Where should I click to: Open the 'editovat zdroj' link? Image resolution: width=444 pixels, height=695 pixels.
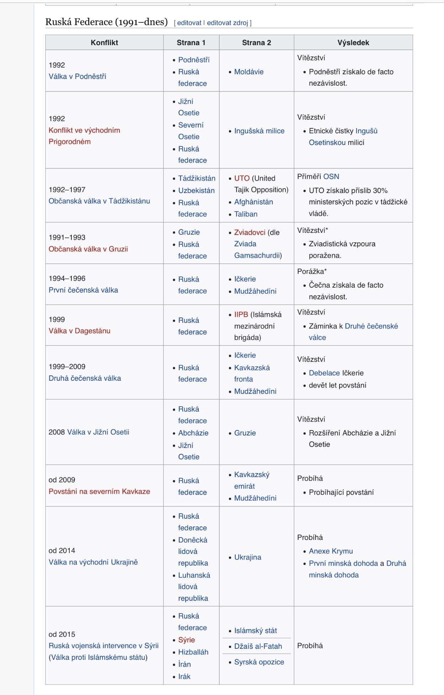tap(228, 23)
